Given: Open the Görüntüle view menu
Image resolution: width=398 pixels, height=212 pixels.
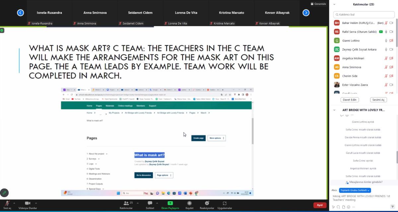Looking at the screenshot, I should point(318,4).
